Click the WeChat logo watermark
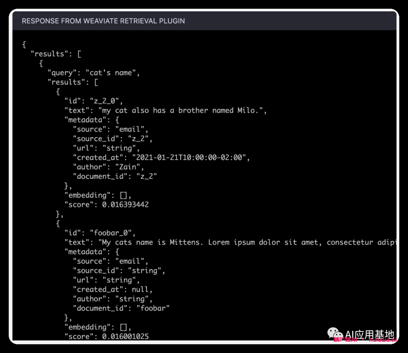This screenshot has height=353, width=408. 335,333
